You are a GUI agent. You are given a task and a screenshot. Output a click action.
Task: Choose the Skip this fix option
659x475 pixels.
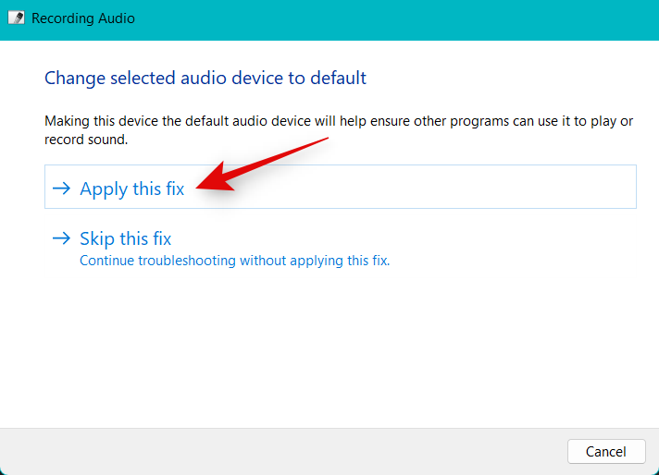tap(125, 238)
